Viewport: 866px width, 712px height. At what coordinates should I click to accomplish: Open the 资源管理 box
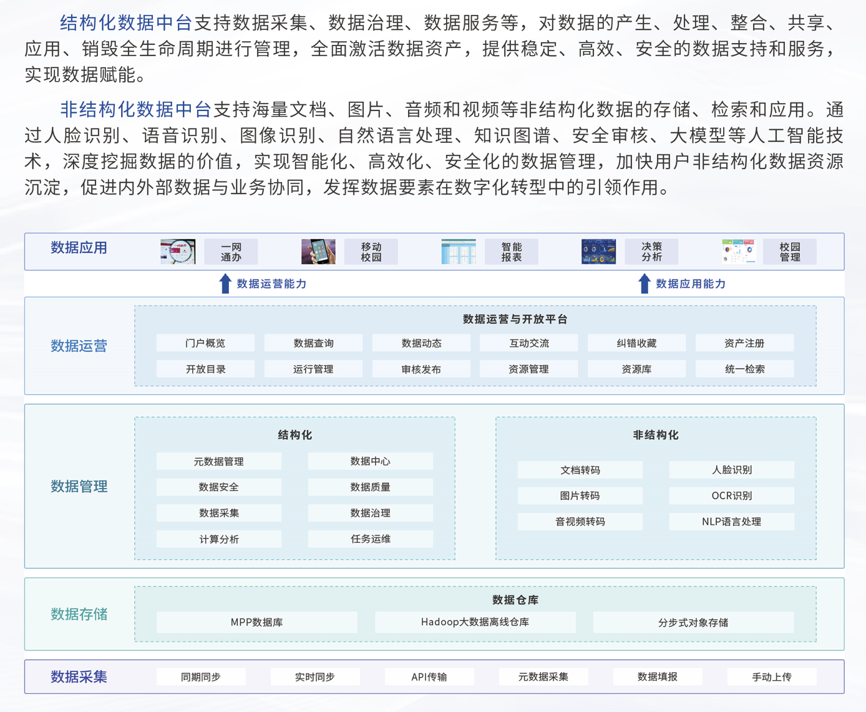pos(528,369)
